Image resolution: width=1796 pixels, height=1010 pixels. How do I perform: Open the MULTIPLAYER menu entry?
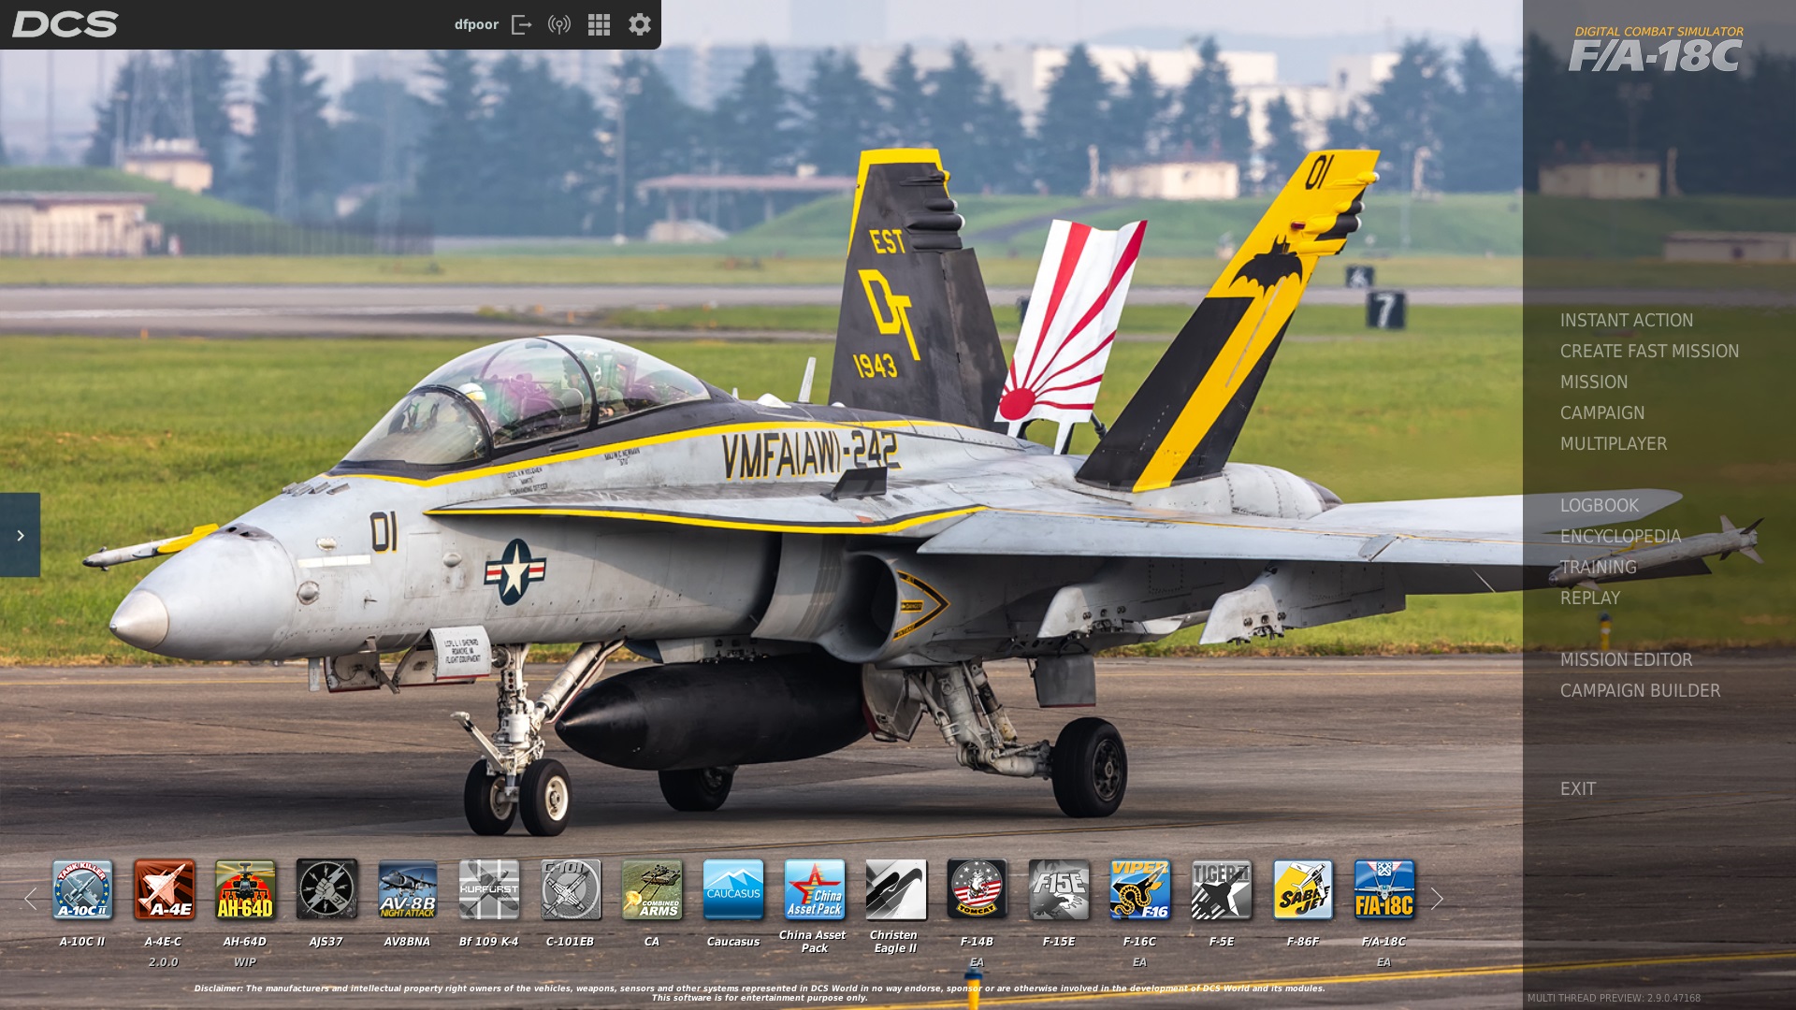click(1614, 443)
